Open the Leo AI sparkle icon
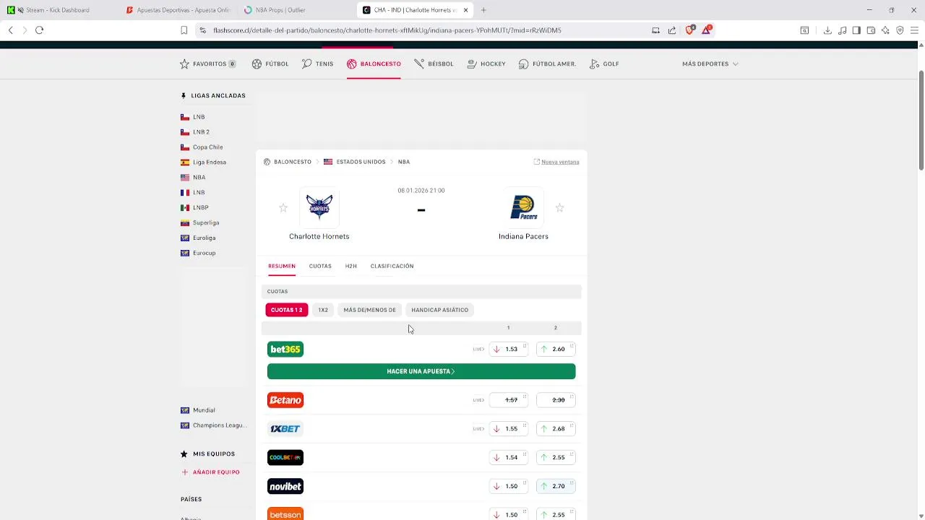Image resolution: width=925 pixels, height=520 pixels. 885,30
